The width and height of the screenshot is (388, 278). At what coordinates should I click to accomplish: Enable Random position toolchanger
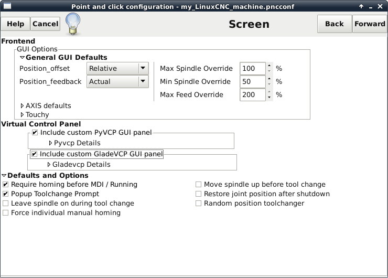tap(199, 204)
